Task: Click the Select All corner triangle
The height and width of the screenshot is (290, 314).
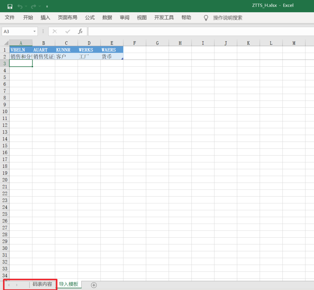Action: click(6, 43)
